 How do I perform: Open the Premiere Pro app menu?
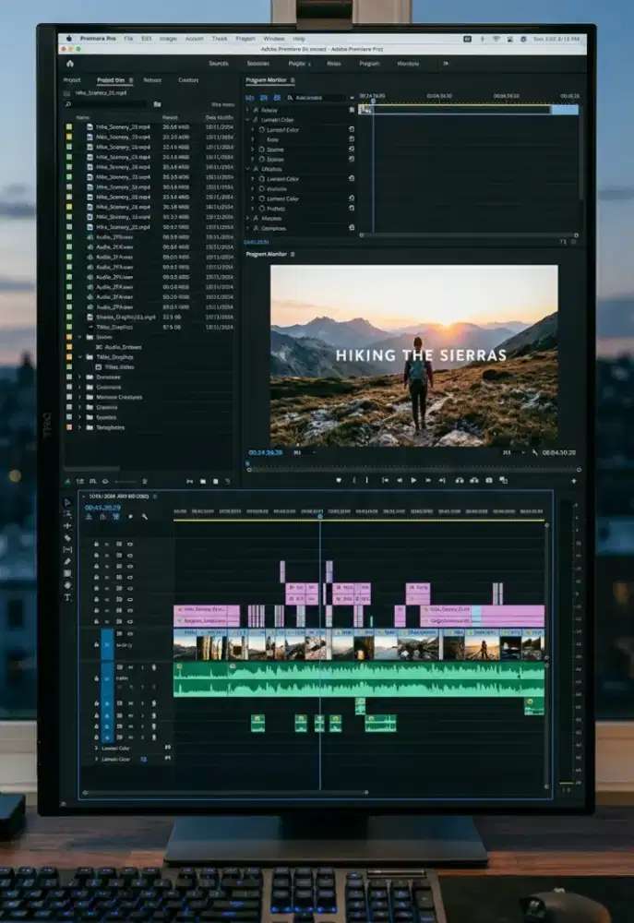(x=98, y=39)
